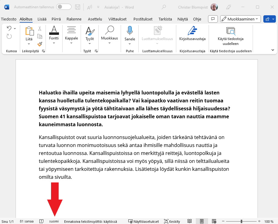Click the blue share button
The image size is (278, 224).
[267, 19]
